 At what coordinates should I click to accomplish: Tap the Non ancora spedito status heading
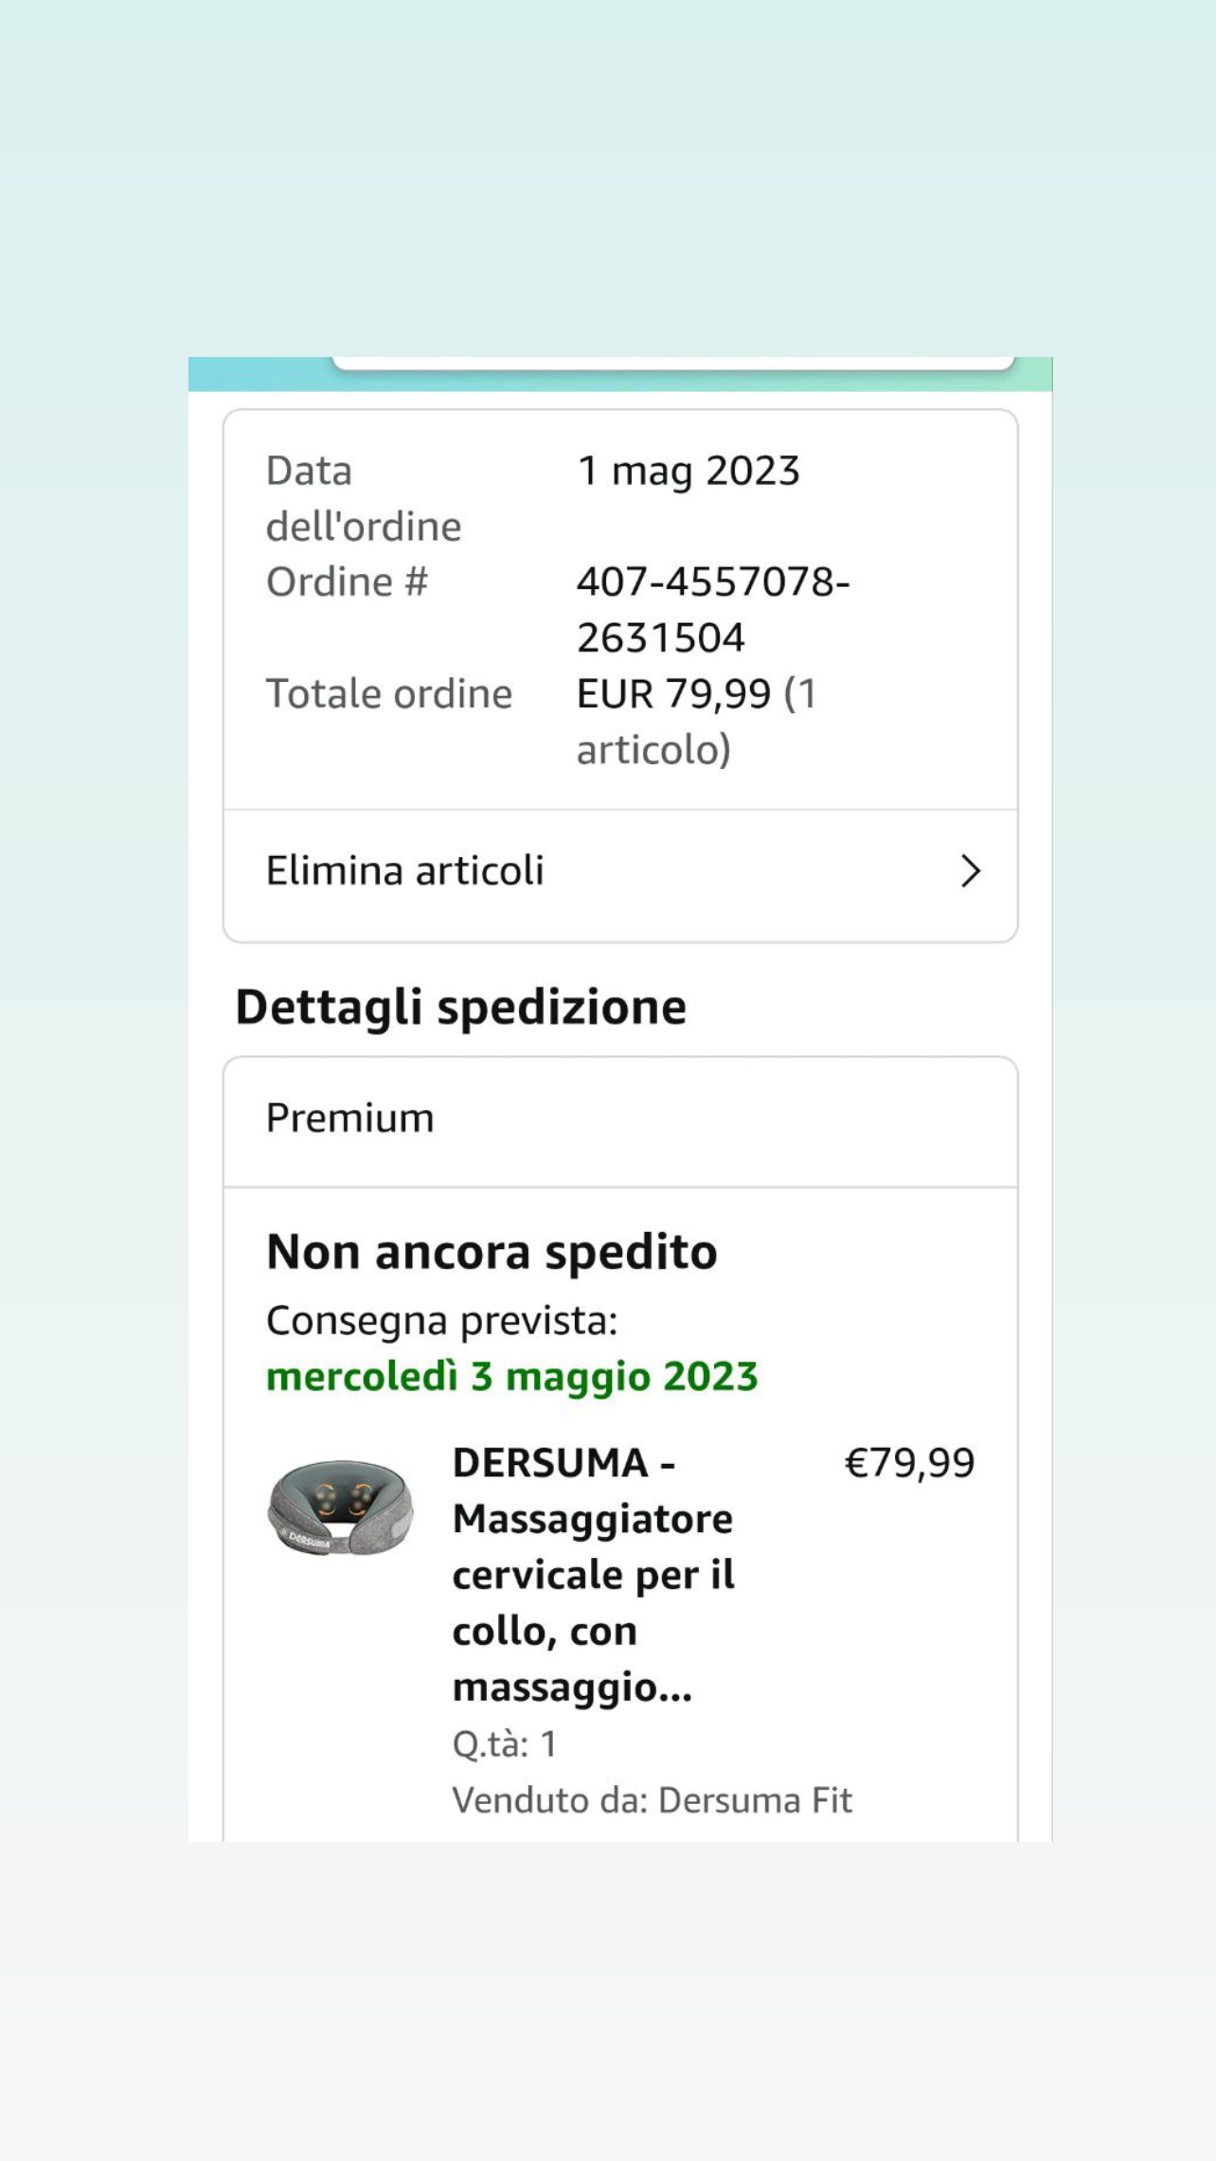[492, 1252]
